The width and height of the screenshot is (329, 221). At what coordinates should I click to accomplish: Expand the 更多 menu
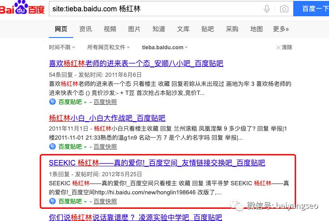point(281,29)
